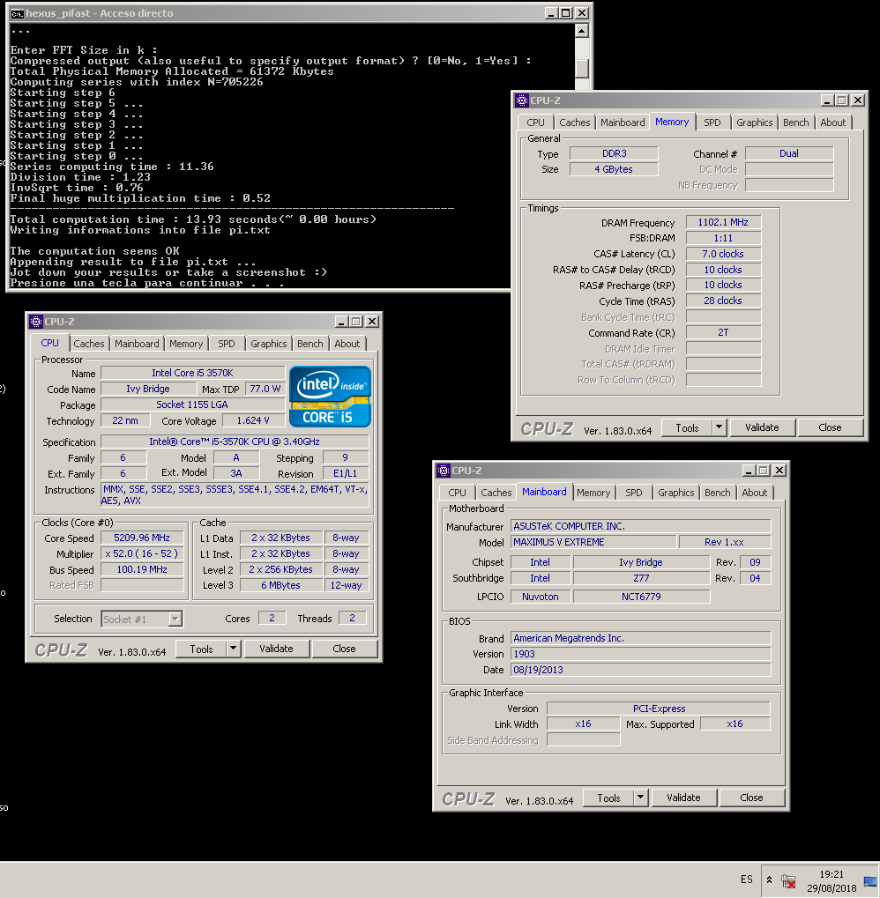880x898 pixels.
Task: Click Validate in the Memory window
Action: pos(762,427)
